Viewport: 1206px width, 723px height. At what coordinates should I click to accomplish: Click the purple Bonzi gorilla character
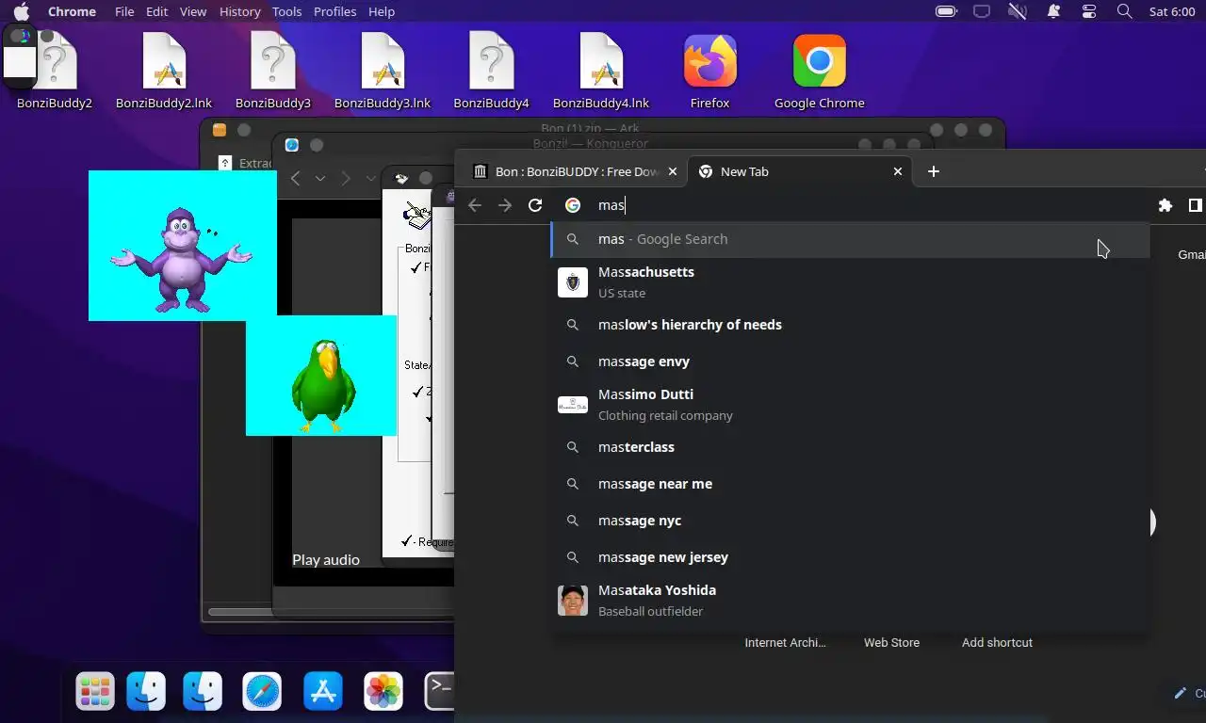click(x=182, y=260)
